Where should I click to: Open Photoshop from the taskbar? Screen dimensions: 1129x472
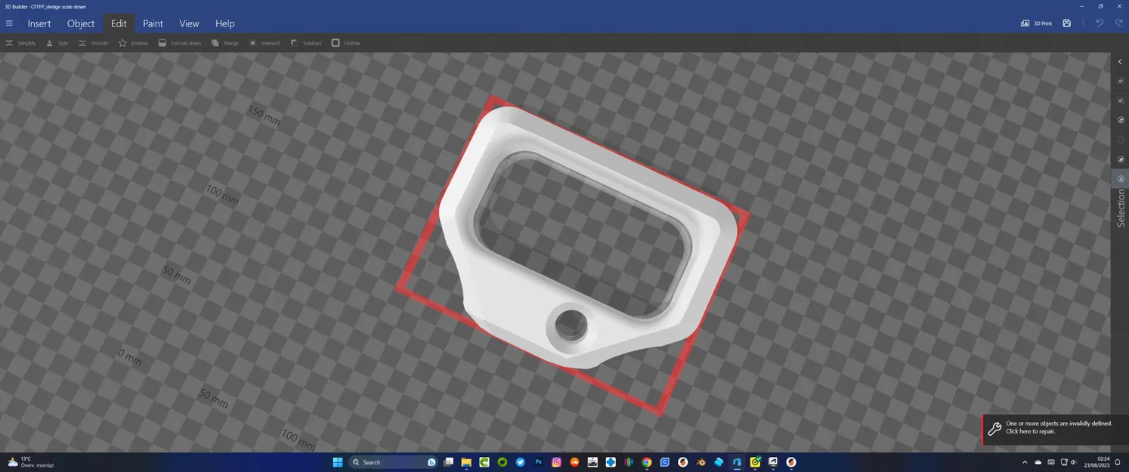pos(538,462)
